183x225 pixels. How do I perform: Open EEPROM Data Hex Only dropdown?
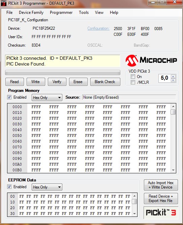[x=47, y=187]
